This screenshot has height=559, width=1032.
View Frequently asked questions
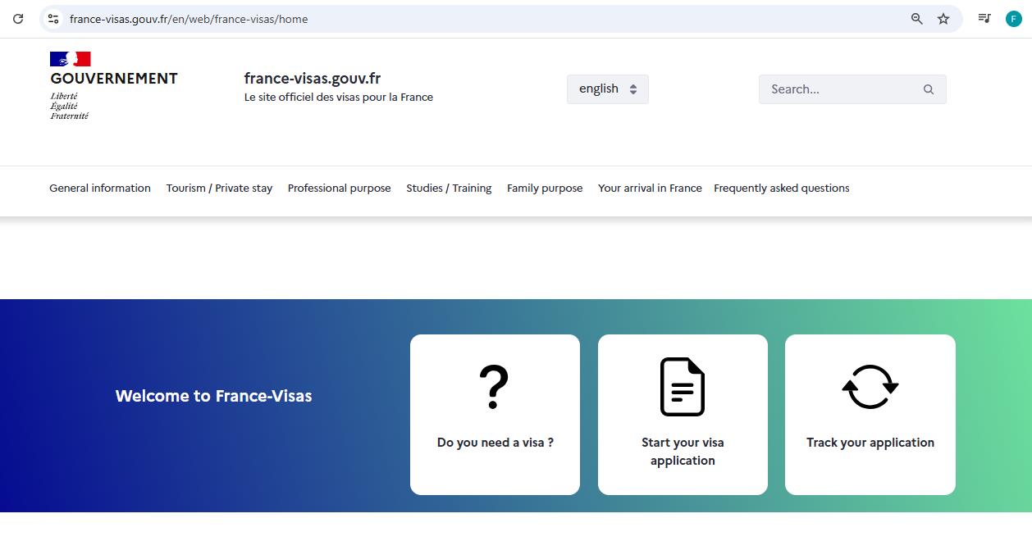(781, 188)
